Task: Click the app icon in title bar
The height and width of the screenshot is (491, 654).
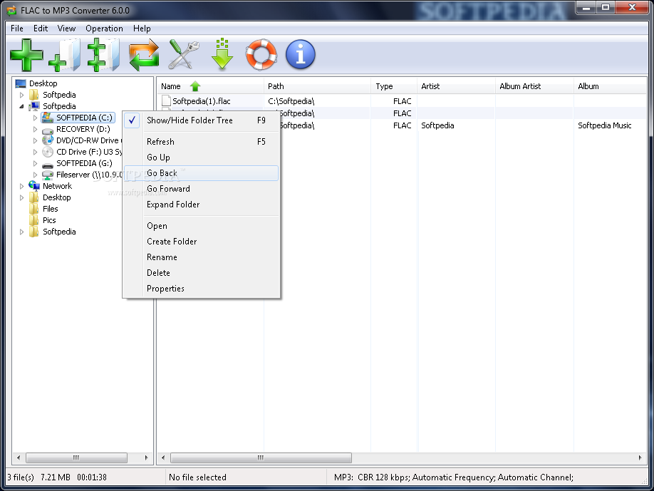Action: click(x=11, y=11)
